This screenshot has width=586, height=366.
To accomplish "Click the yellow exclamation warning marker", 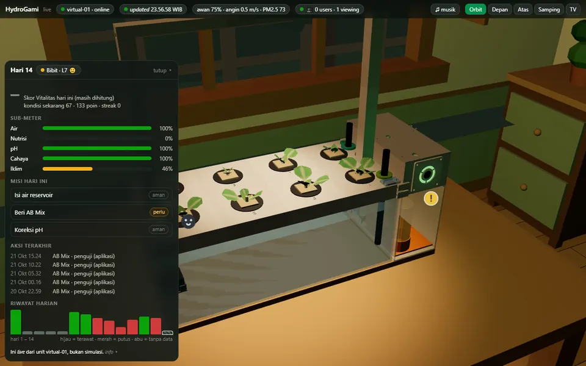I will 430,198.
